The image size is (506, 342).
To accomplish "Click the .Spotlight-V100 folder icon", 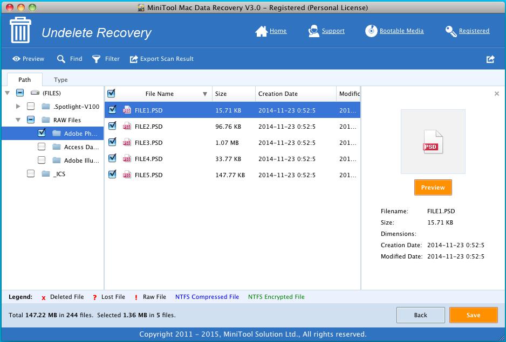I will coord(46,107).
